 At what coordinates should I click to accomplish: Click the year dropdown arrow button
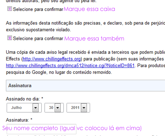pos(84,108)
